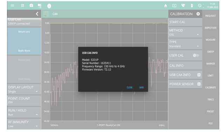Collapse the left panel with the chevron arrow

(37, 14)
